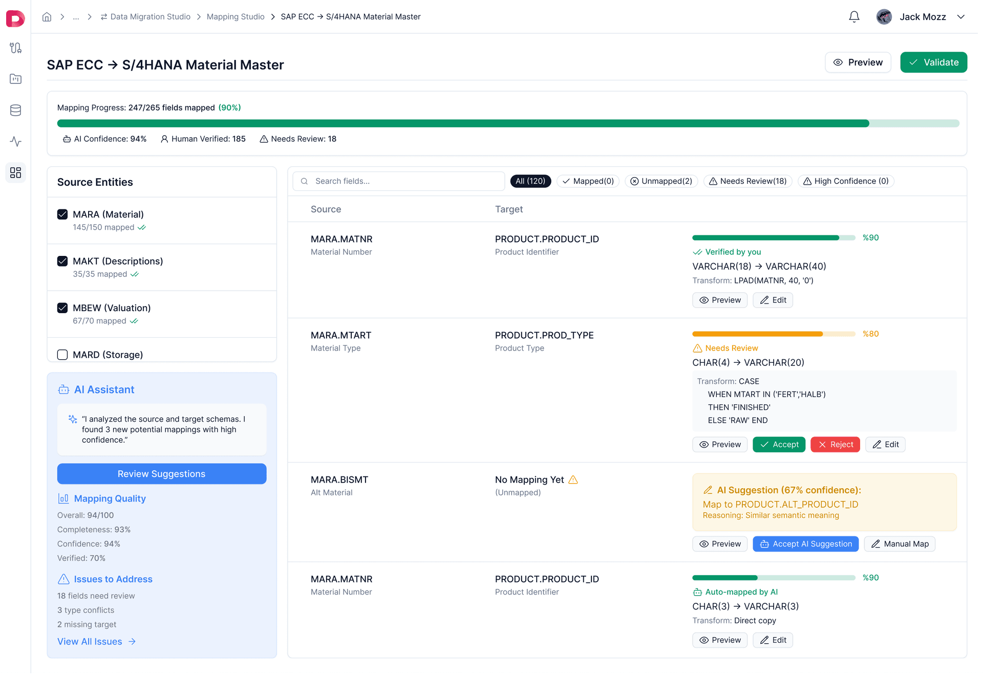Expand the collapsed breadcrumb ellipsis
Image resolution: width=983 pixels, height=674 pixels.
pos(76,17)
